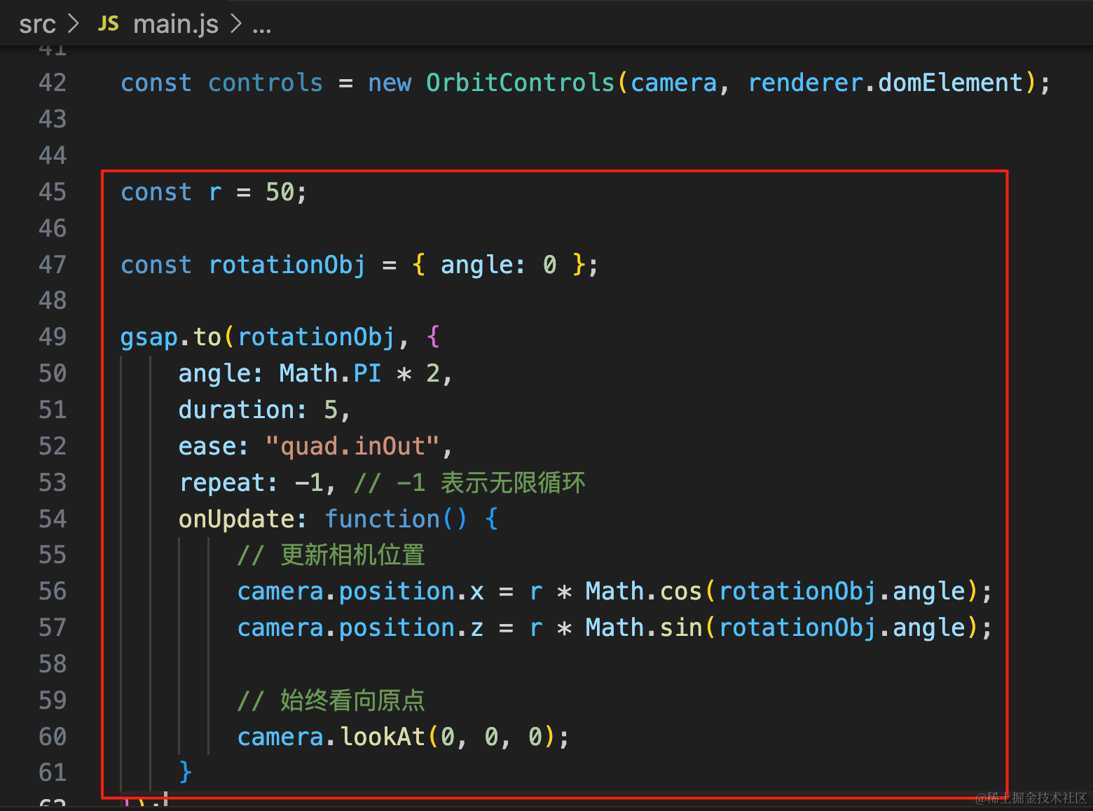Screen dimensions: 1093x811
Task: Expand the chevron after src breadcrumb
Action: click(74, 24)
